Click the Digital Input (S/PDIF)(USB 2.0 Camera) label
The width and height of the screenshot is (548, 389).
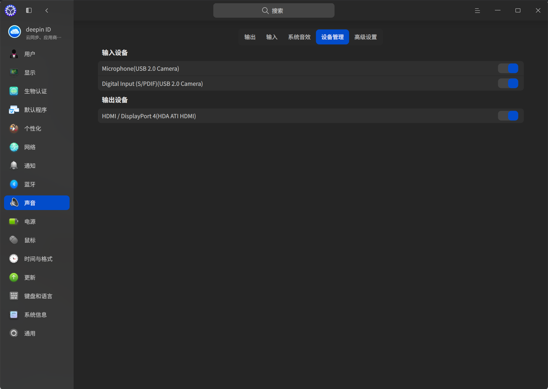pos(152,84)
